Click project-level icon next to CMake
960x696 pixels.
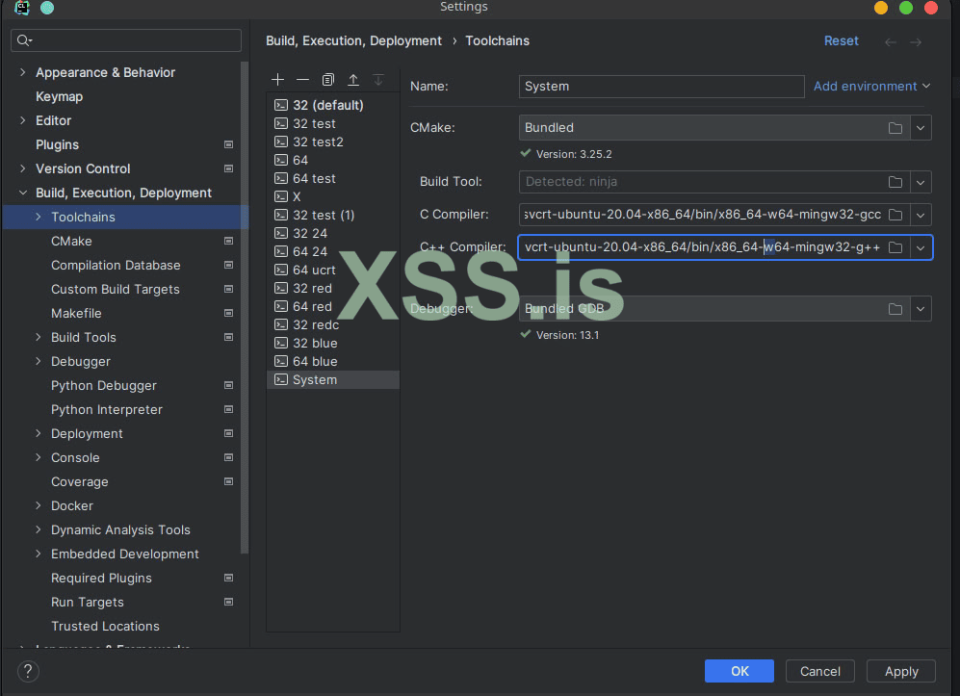(x=228, y=241)
